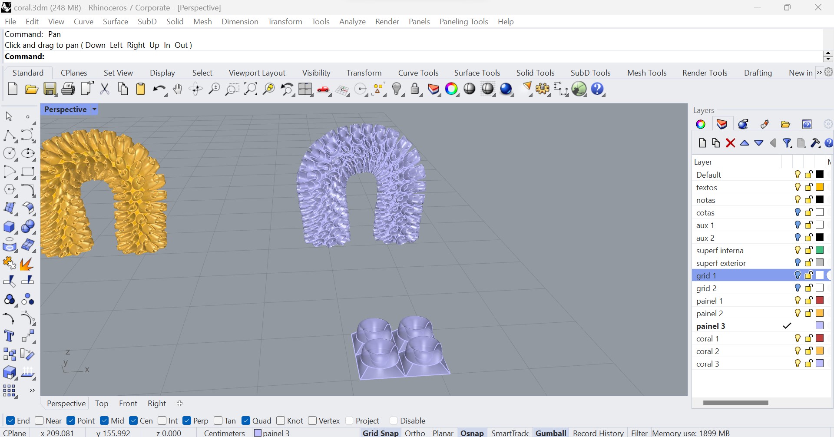Uncheck the End osnap checkbox
The width and height of the screenshot is (834, 437).
point(10,420)
